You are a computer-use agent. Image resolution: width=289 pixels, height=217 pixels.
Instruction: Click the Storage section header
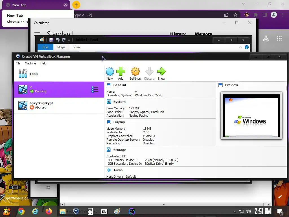pos(120,150)
